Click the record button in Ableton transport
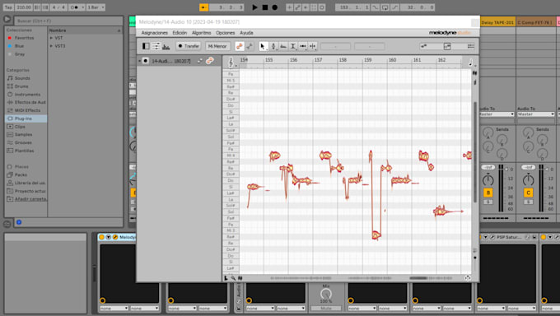560x316 pixels. pos(274,7)
